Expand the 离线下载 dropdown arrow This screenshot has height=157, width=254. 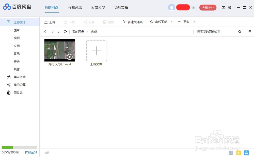pos(171,21)
